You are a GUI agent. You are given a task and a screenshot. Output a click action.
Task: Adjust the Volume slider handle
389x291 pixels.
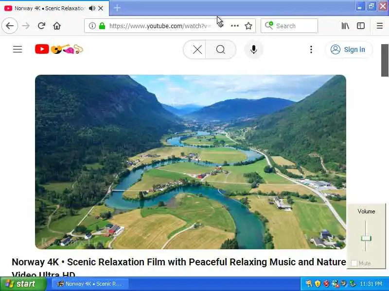[366, 238]
